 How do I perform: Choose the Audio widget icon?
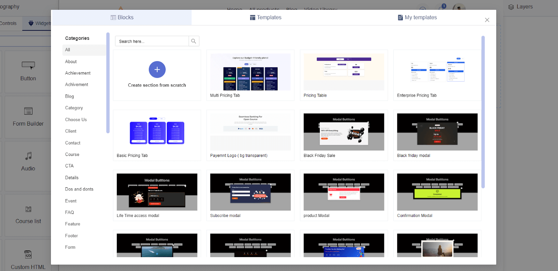[28, 156]
